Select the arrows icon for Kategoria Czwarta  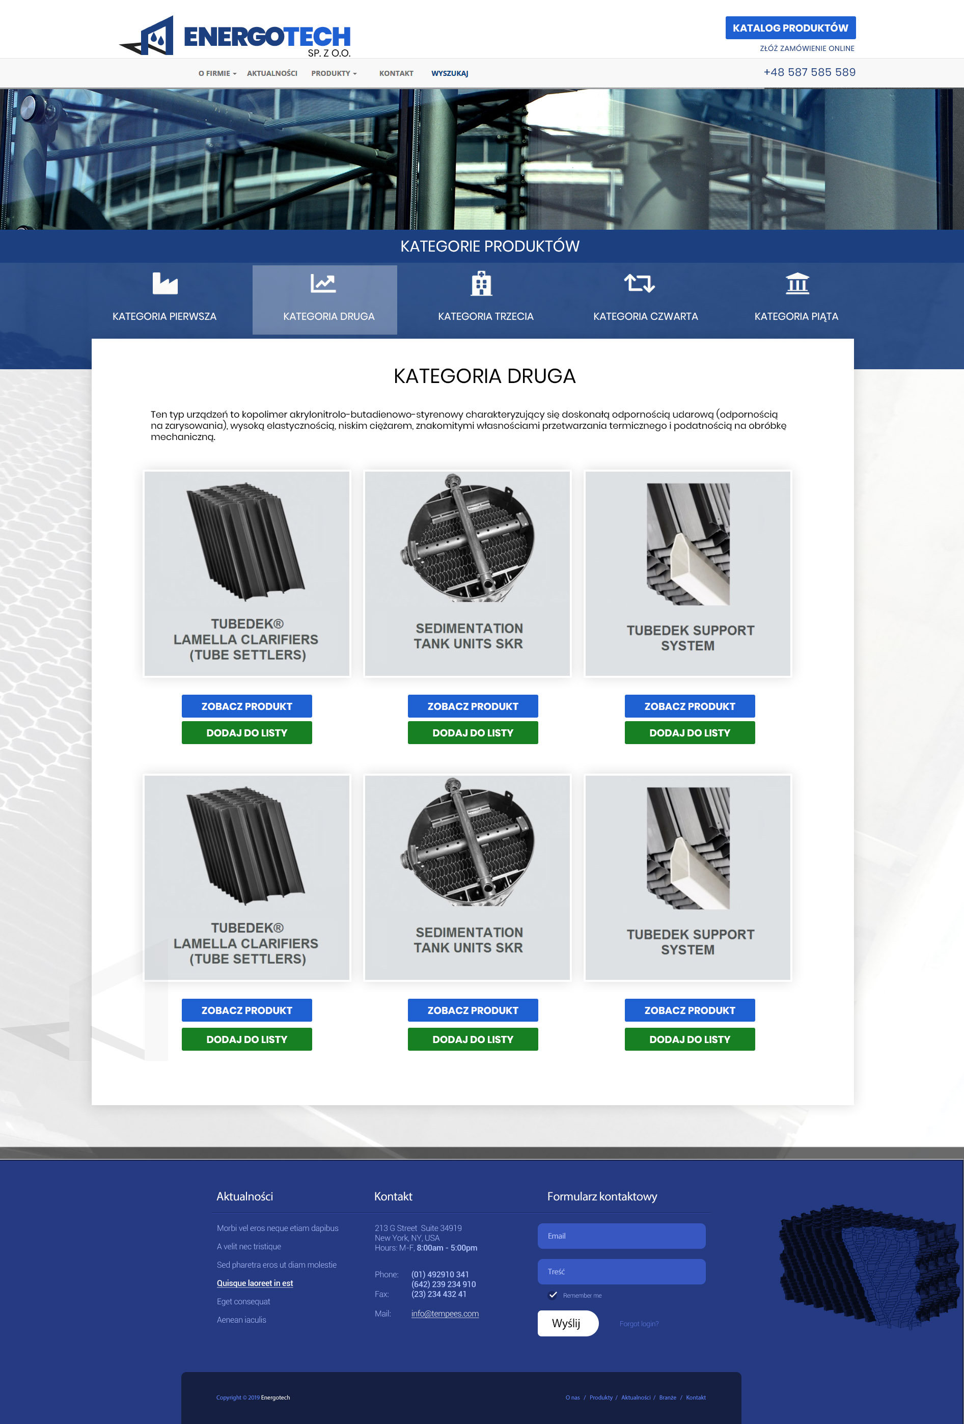point(639,283)
